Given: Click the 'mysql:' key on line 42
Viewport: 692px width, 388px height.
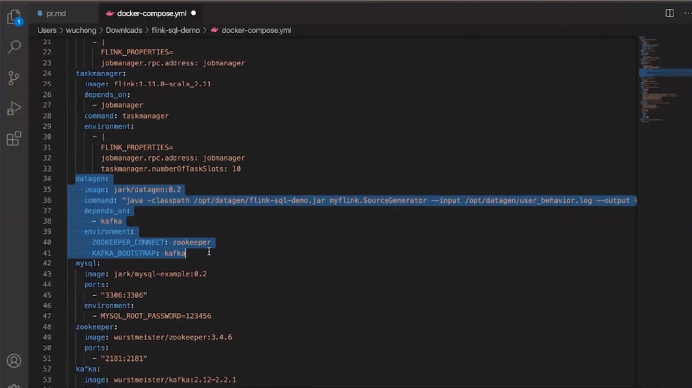Looking at the screenshot, I should (x=88, y=263).
